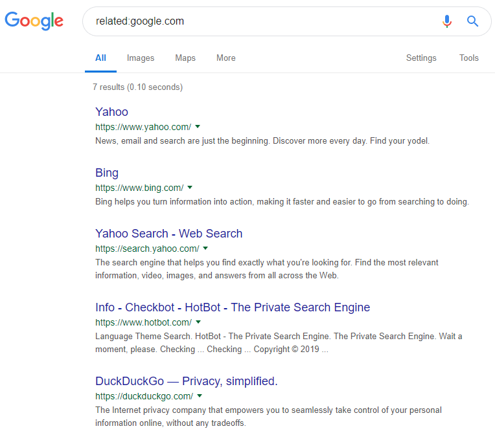
Task: Open the Tools options
Action: click(469, 58)
